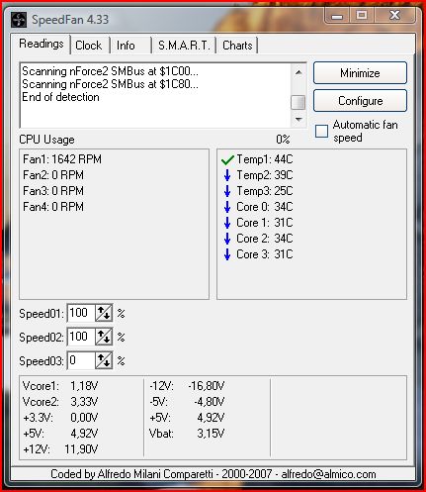Select the Fan2: 0 RPM reading
The width and height of the screenshot is (426, 492).
click(x=53, y=175)
